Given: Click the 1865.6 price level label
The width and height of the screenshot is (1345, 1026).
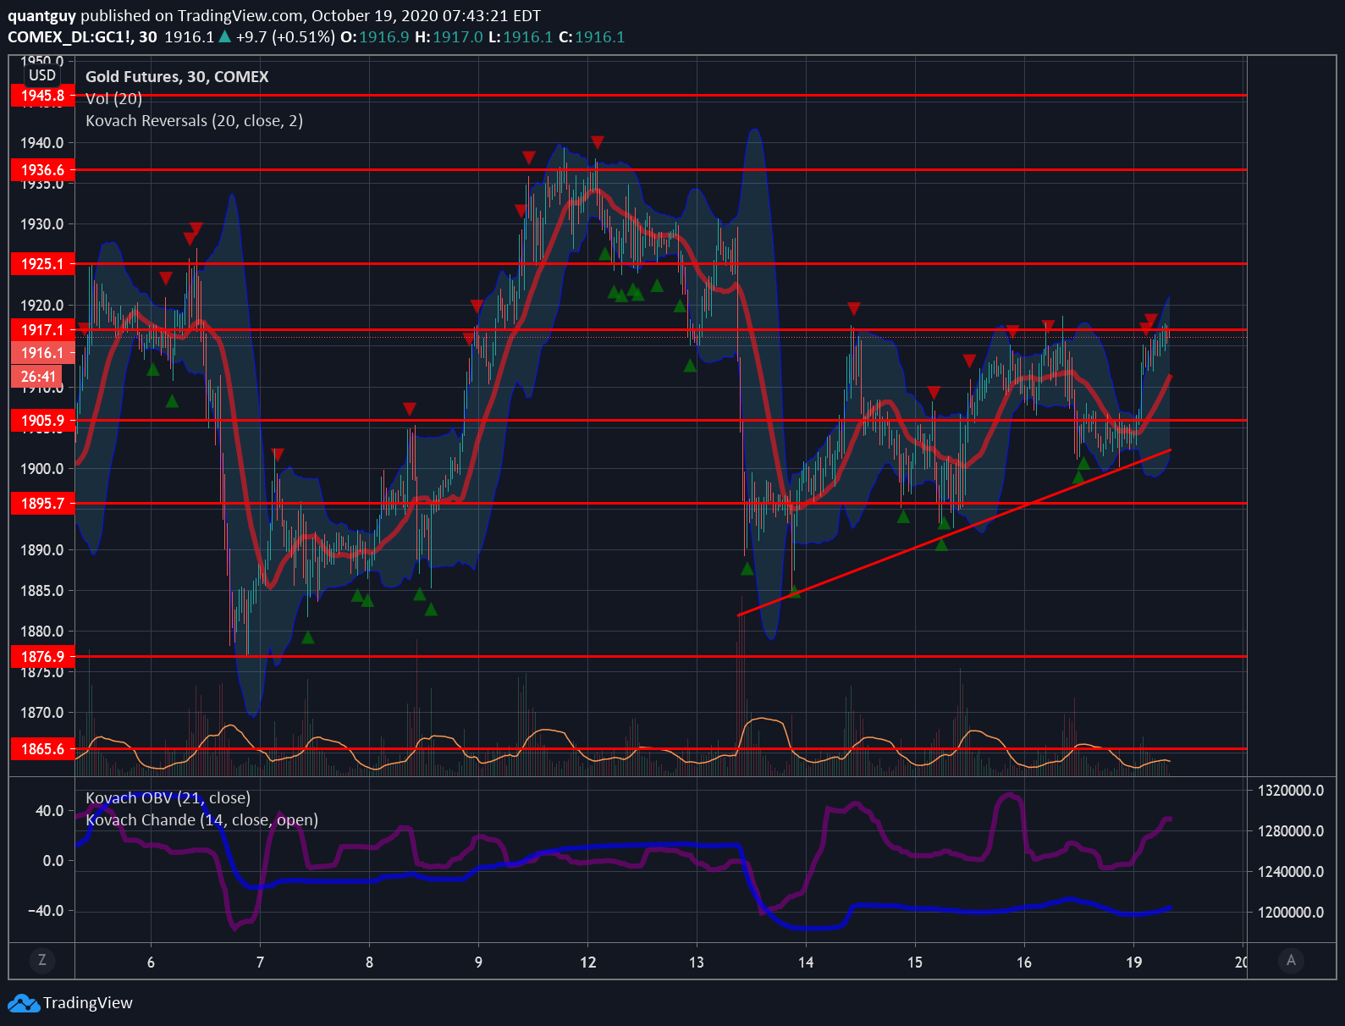Looking at the screenshot, I should [42, 749].
